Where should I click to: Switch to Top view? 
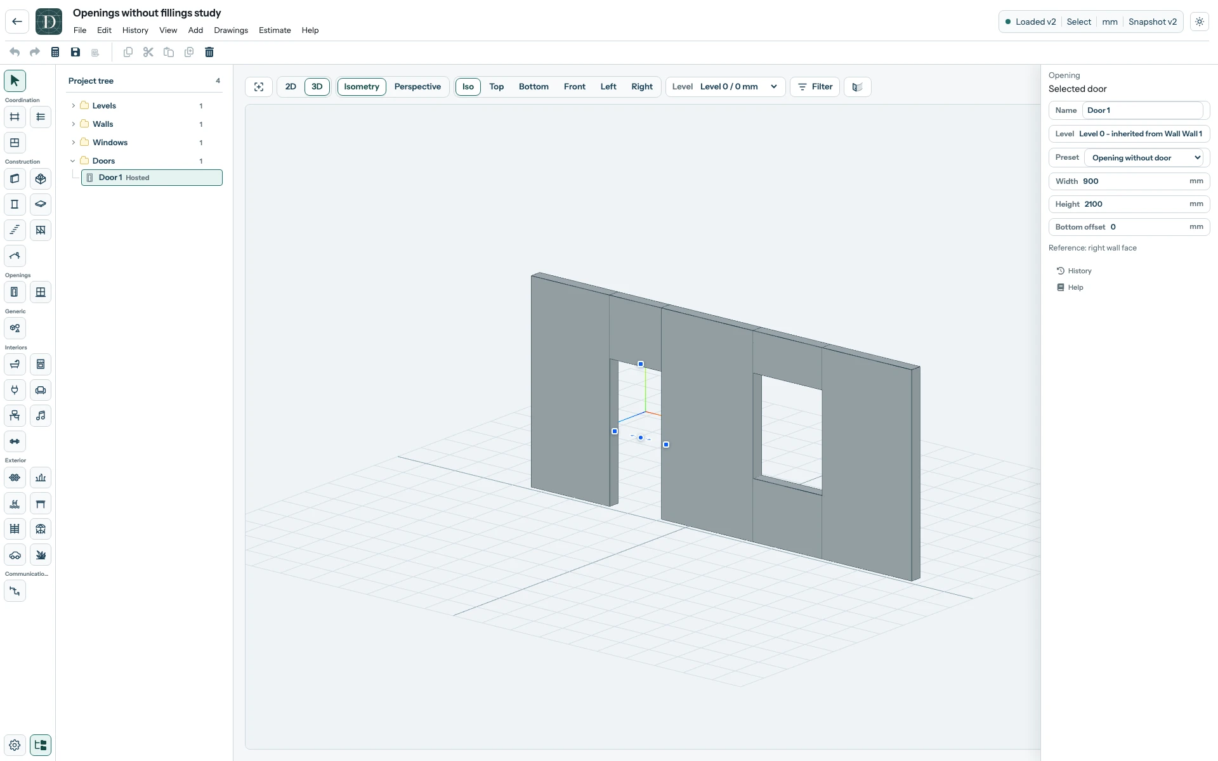point(497,87)
